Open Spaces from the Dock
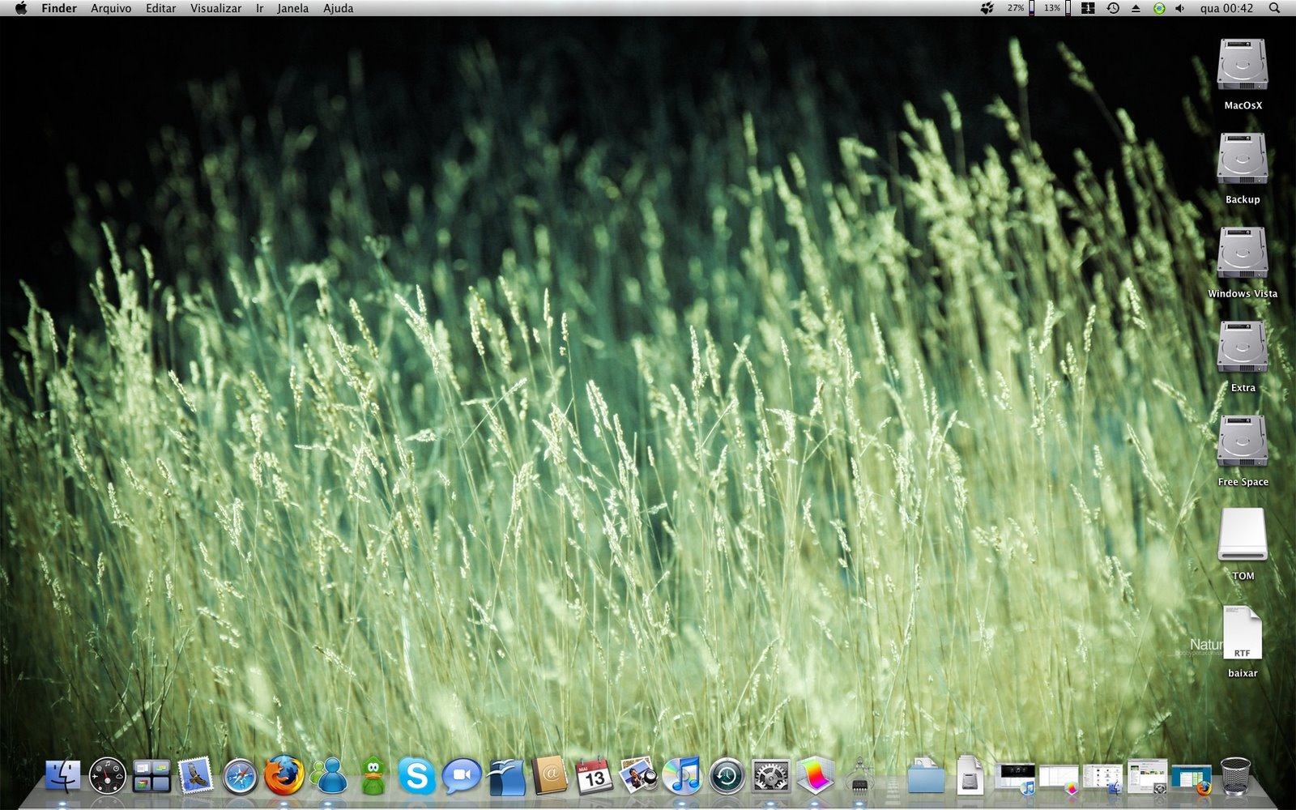 [151, 776]
